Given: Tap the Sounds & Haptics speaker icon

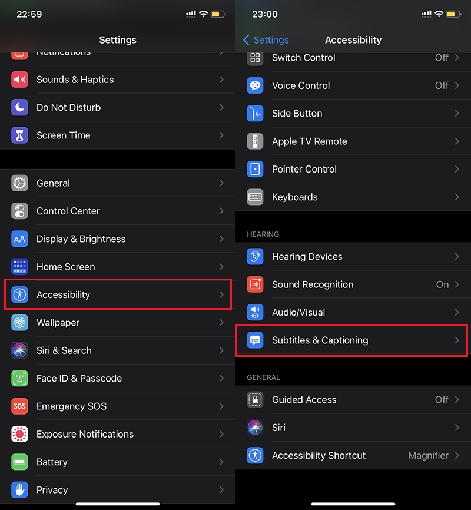Looking at the screenshot, I should [x=19, y=80].
